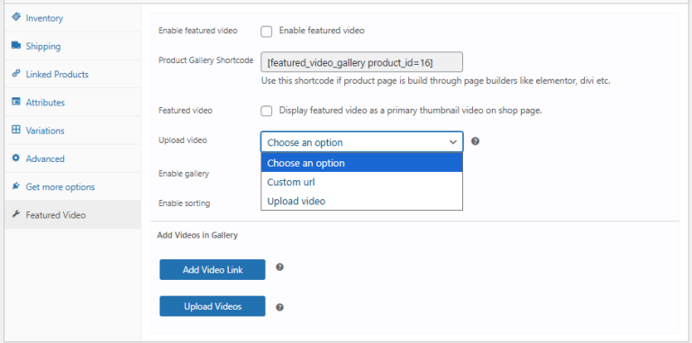
Task: Open the Get more options tab
Action: [73, 187]
